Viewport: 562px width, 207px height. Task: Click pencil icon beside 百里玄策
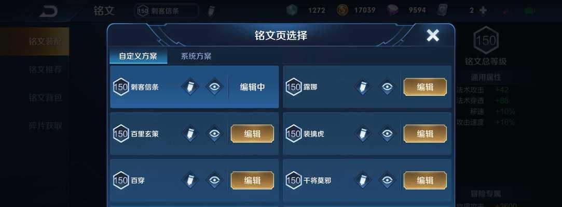(x=190, y=134)
